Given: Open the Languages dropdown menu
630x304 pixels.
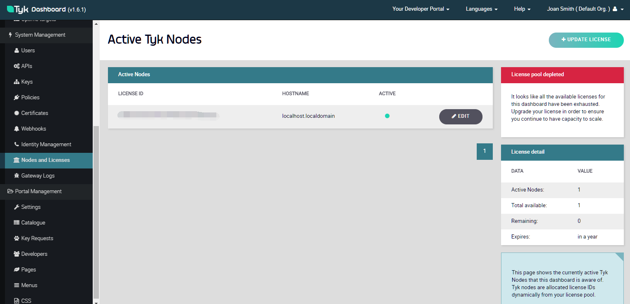Looking at the screenshot, I should pos(482,9).
